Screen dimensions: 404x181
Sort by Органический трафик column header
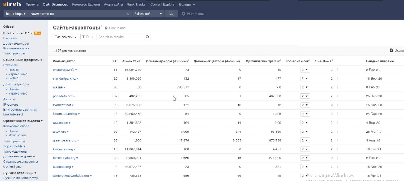tap(263, 61)
